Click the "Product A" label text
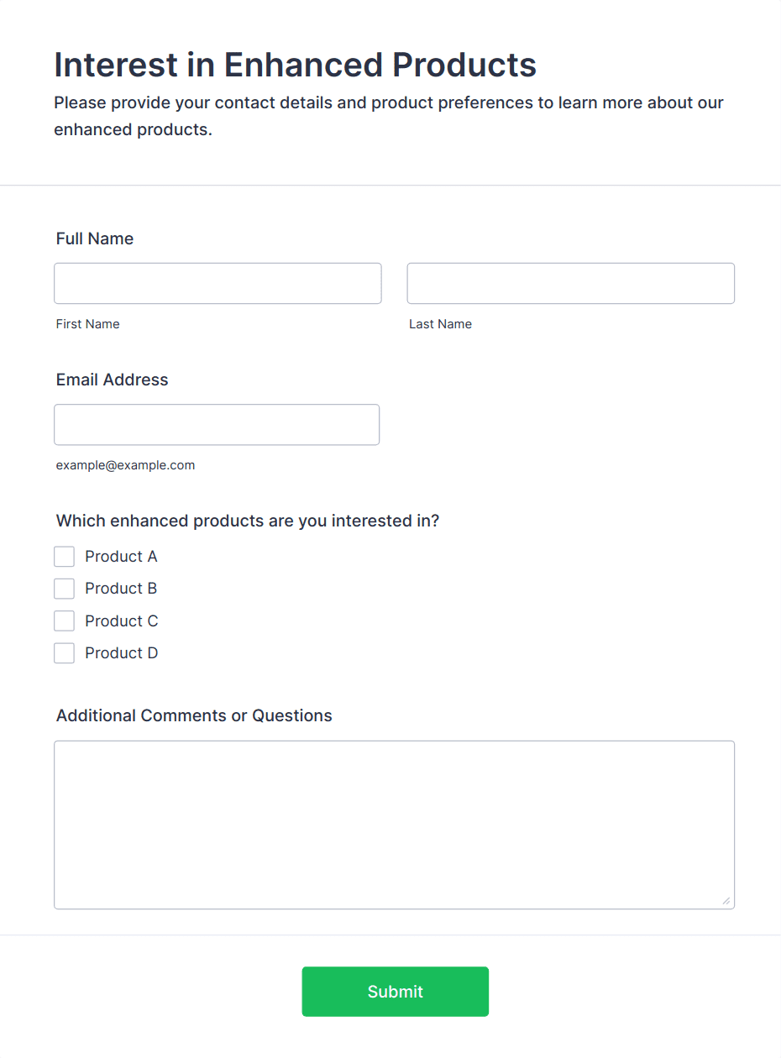 [121, 557]
